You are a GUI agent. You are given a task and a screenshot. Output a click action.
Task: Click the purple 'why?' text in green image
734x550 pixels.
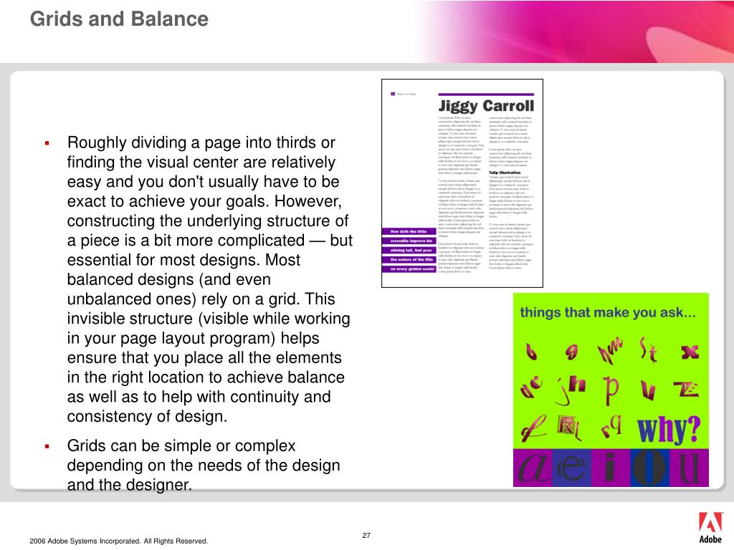pyautogui.click(x=669, y=429)
